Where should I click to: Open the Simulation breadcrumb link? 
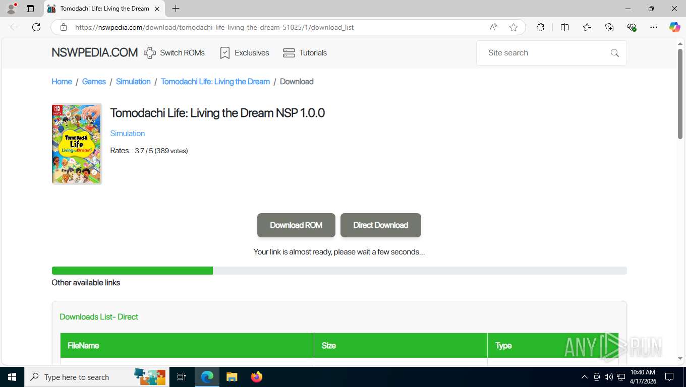point(133,82)
